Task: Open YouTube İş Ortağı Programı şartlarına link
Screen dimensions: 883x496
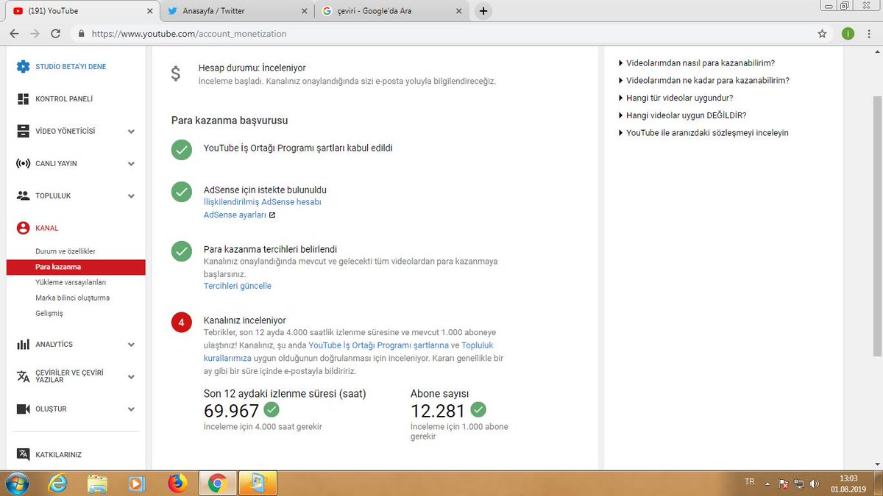Action: (x=378, y=345)
